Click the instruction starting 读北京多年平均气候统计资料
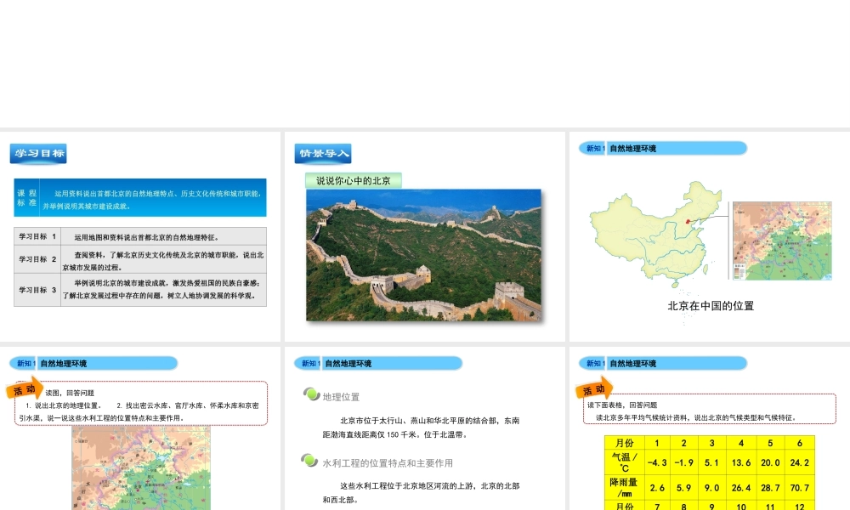The height and width of the screenshot is (510, 850). click(695, 418)
